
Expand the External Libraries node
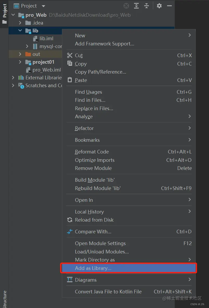[13, 78]
